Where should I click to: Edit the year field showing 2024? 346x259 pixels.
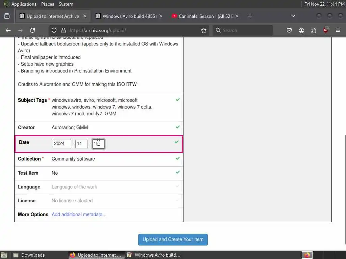click(x=62, y=144)
